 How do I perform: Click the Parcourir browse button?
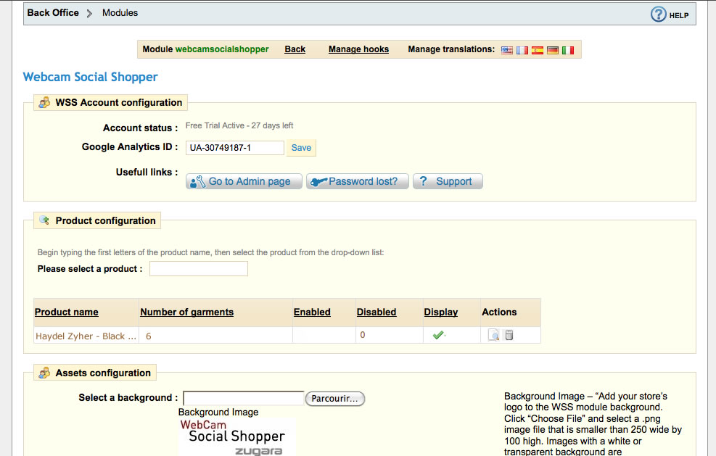(x=334, y=399)
